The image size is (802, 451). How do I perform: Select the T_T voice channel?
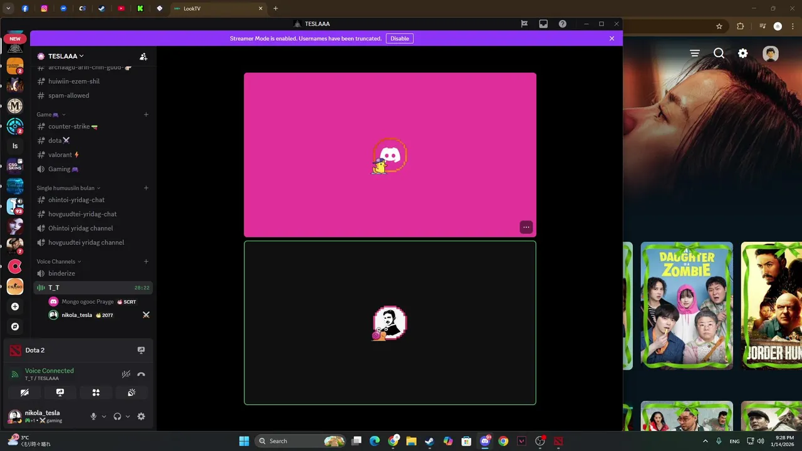click(93, 288)
